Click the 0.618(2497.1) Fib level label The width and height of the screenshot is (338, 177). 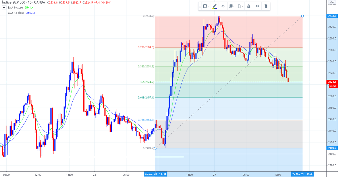[x=146, y=97]
